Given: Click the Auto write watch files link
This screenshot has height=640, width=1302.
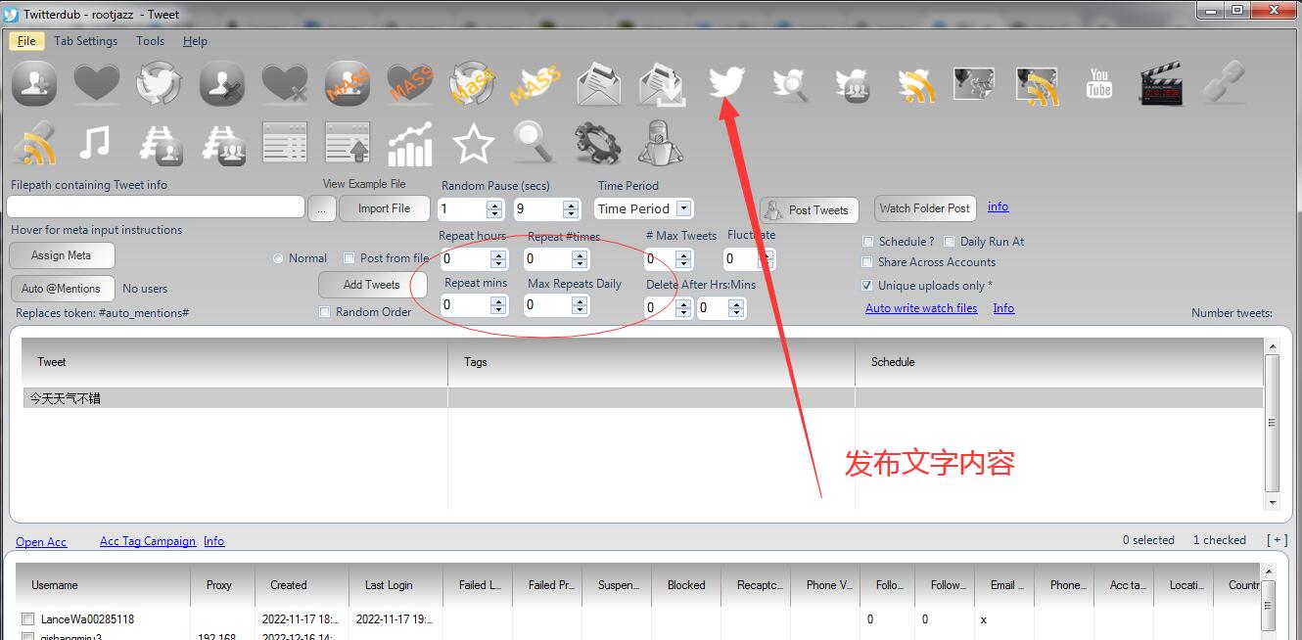Looking at the screenshot, I should (x=921, y=308).
